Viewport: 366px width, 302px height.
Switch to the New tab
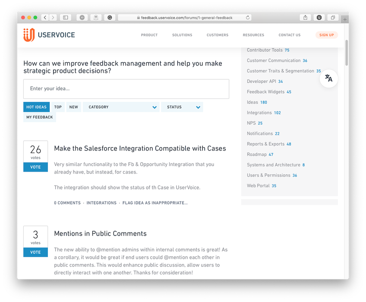(73, 107)
